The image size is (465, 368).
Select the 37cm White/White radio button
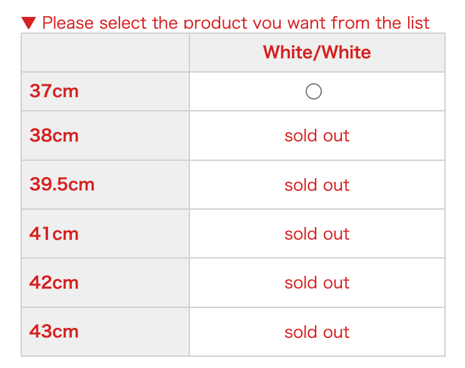pos(314,92)
